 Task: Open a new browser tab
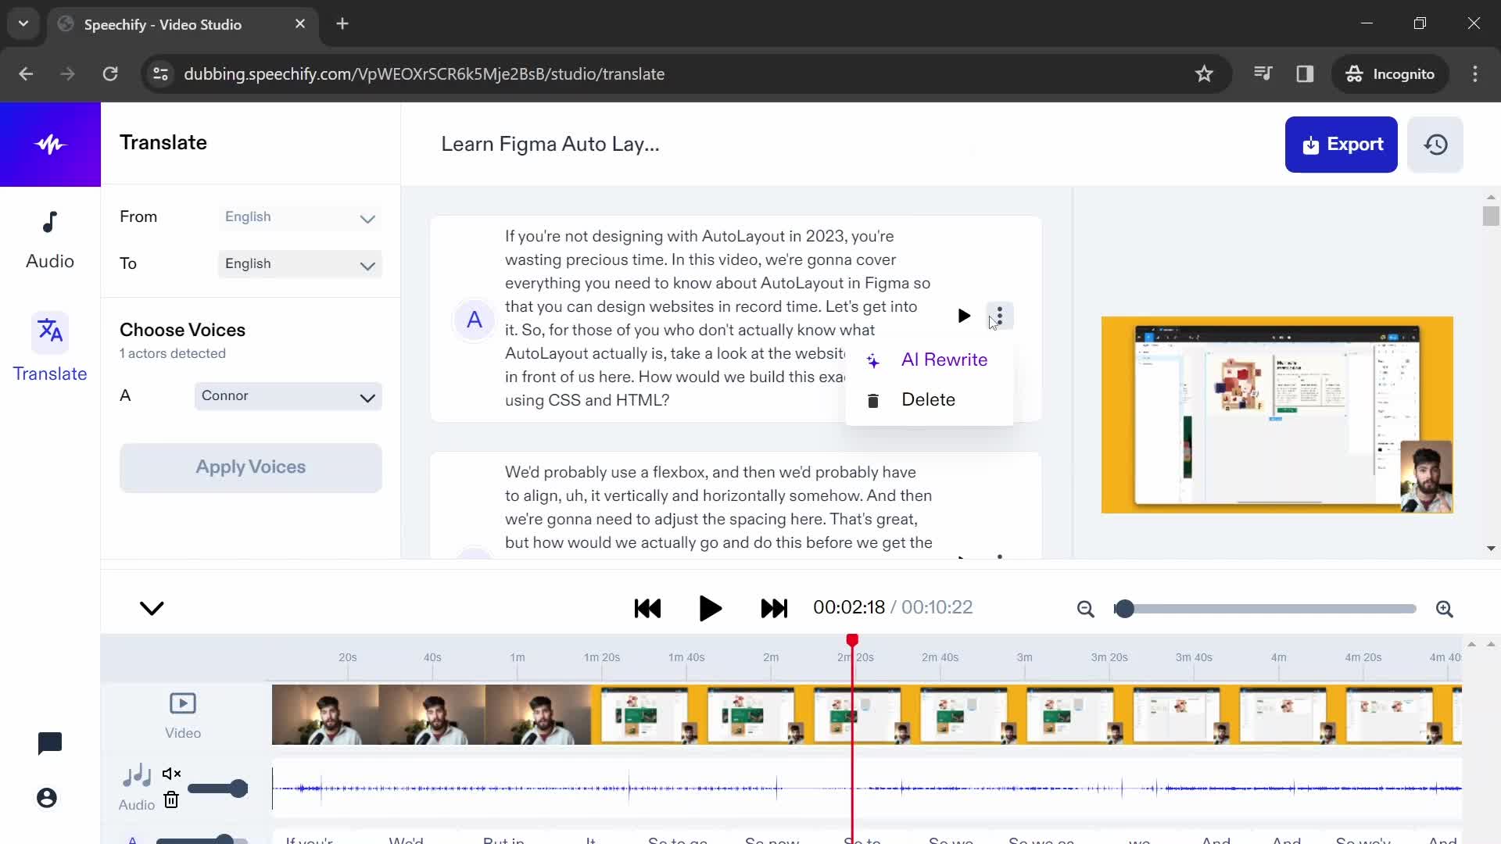tap(342, 23)
